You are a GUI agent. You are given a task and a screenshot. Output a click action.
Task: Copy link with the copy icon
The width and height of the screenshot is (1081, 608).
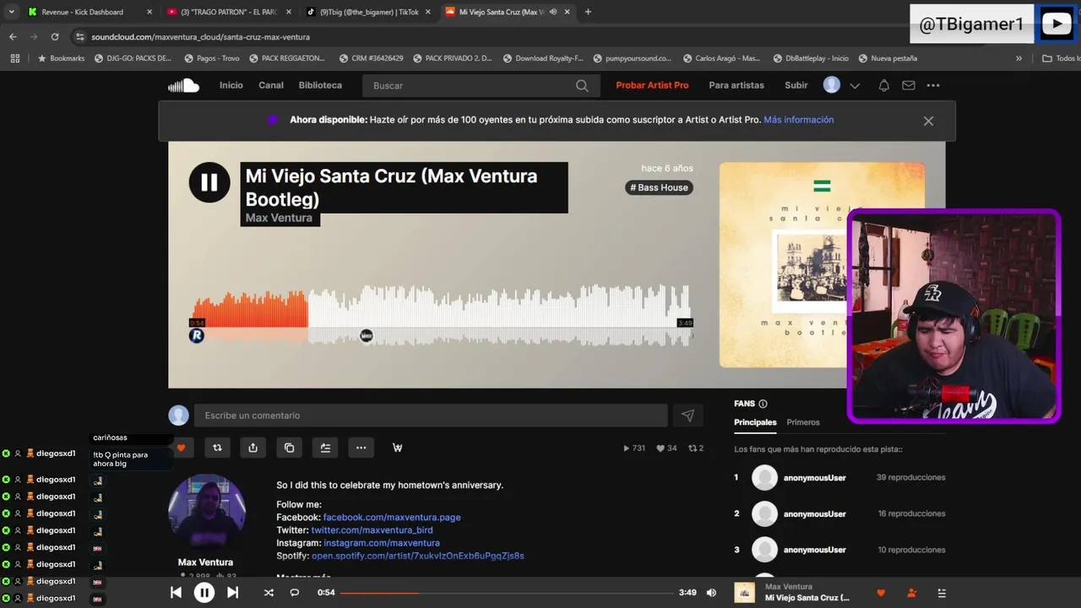pos(289,448)
